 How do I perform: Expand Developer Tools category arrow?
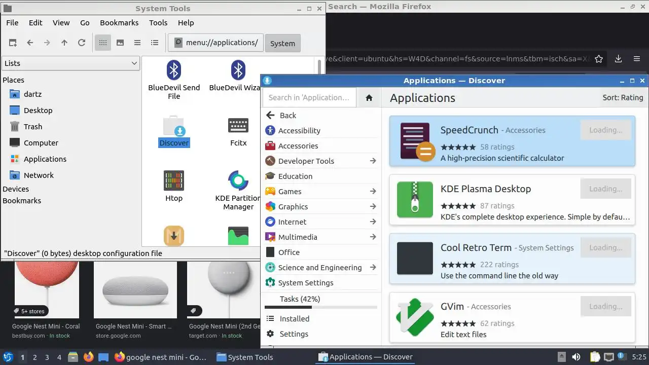coord(373,161)
